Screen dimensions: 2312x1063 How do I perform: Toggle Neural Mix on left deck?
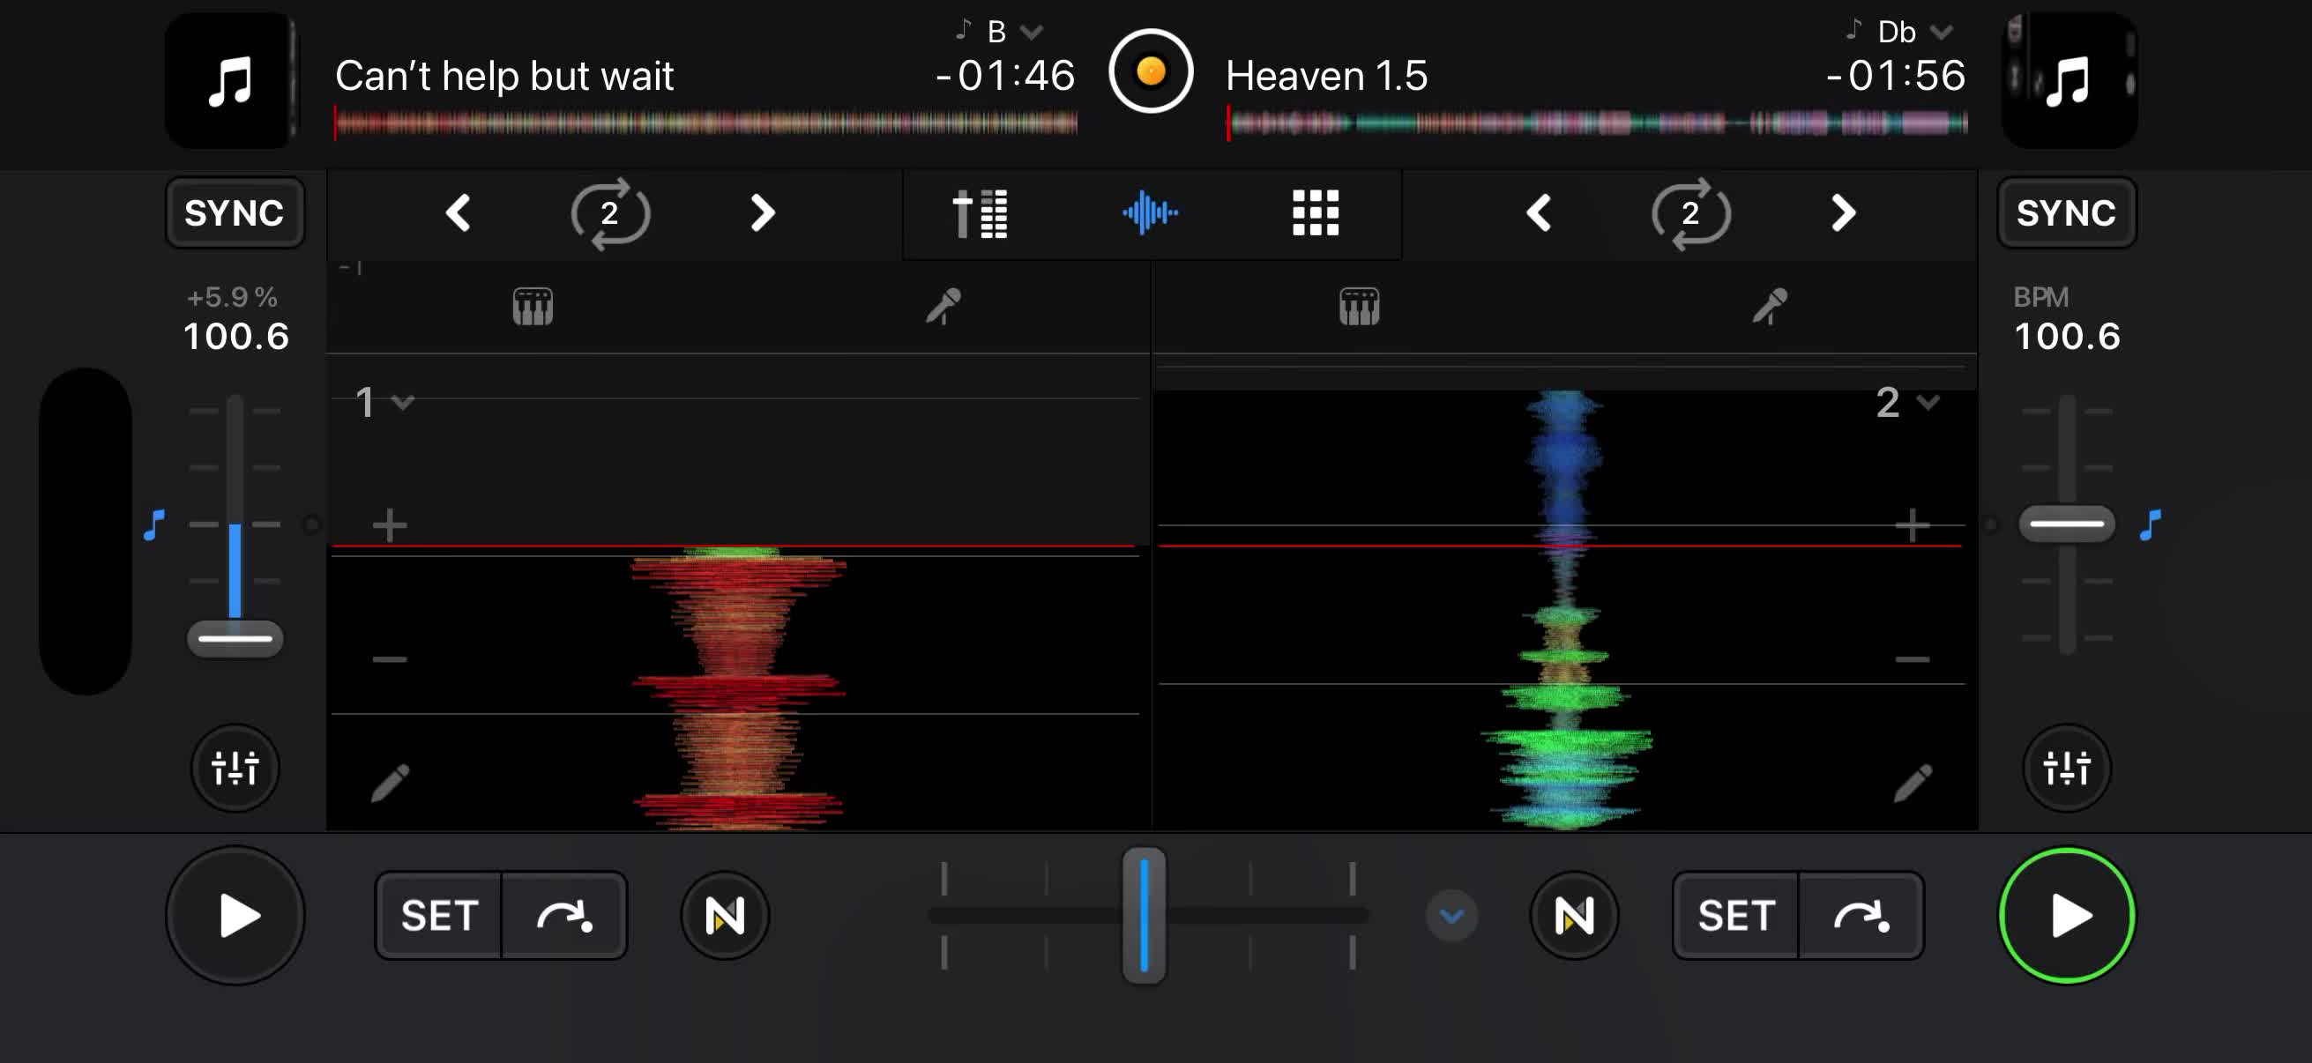tap(724, 916)
